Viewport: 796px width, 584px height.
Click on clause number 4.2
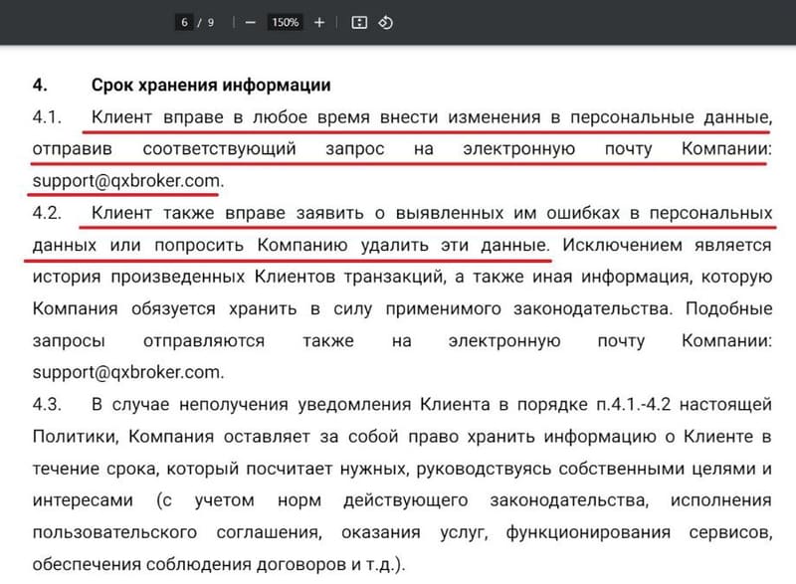(46, 213)
